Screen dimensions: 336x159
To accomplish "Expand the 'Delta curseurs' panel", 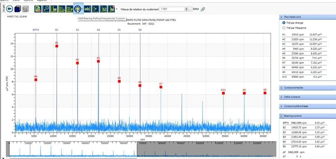I will [281, 97].
